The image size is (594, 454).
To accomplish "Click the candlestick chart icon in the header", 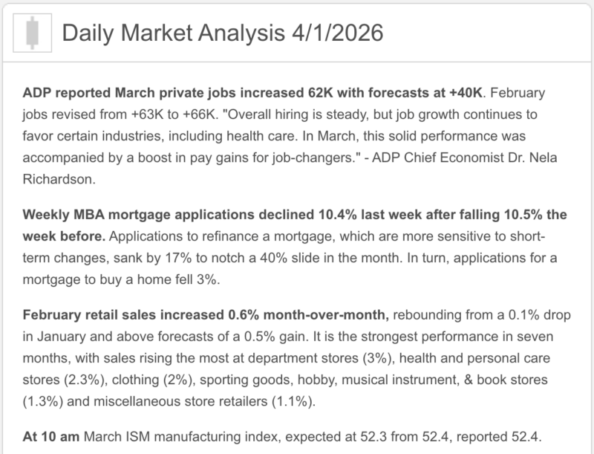I will coord(30,32).
